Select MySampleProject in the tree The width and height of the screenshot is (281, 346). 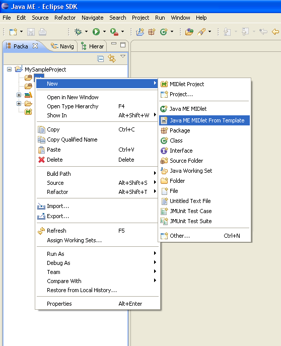tap(45, 70)
